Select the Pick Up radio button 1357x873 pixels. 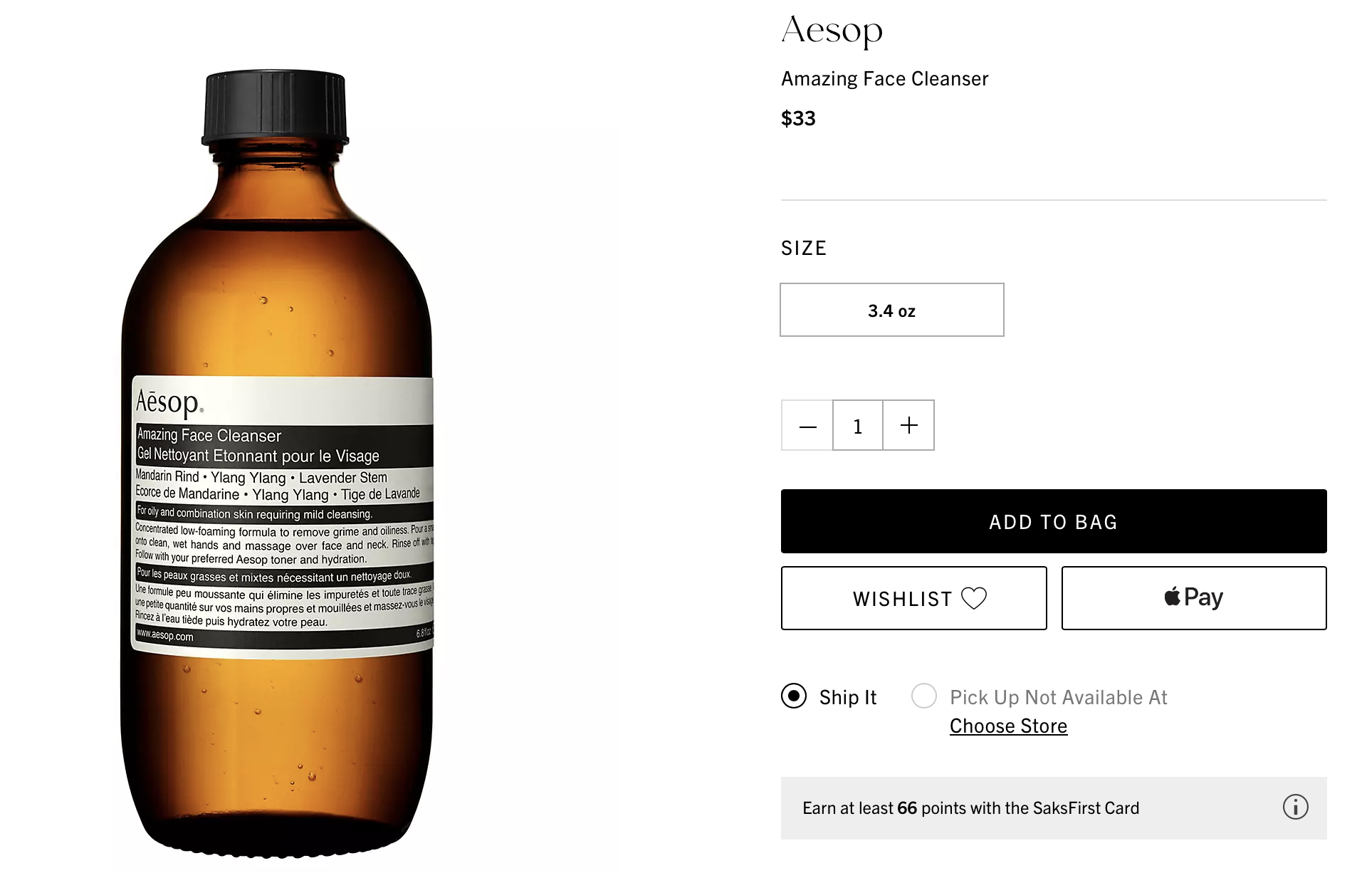click(923, 696)
